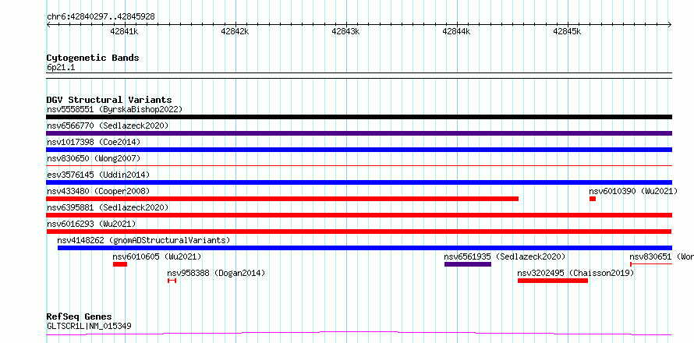Click the RefSeq Genes track title

point(80,316)
